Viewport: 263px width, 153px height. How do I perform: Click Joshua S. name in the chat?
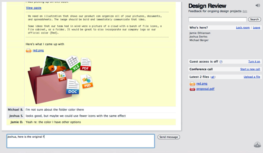click(16, 116)
